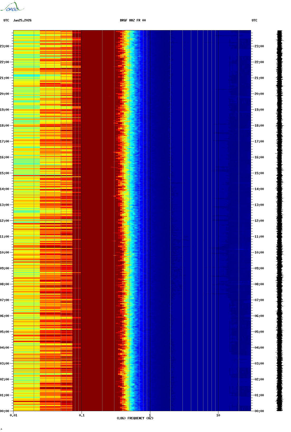Click the dark red band of the spectrogram

98,221
